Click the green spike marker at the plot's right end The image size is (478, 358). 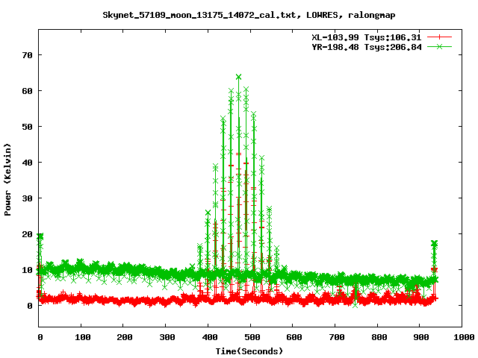point(435,243)
